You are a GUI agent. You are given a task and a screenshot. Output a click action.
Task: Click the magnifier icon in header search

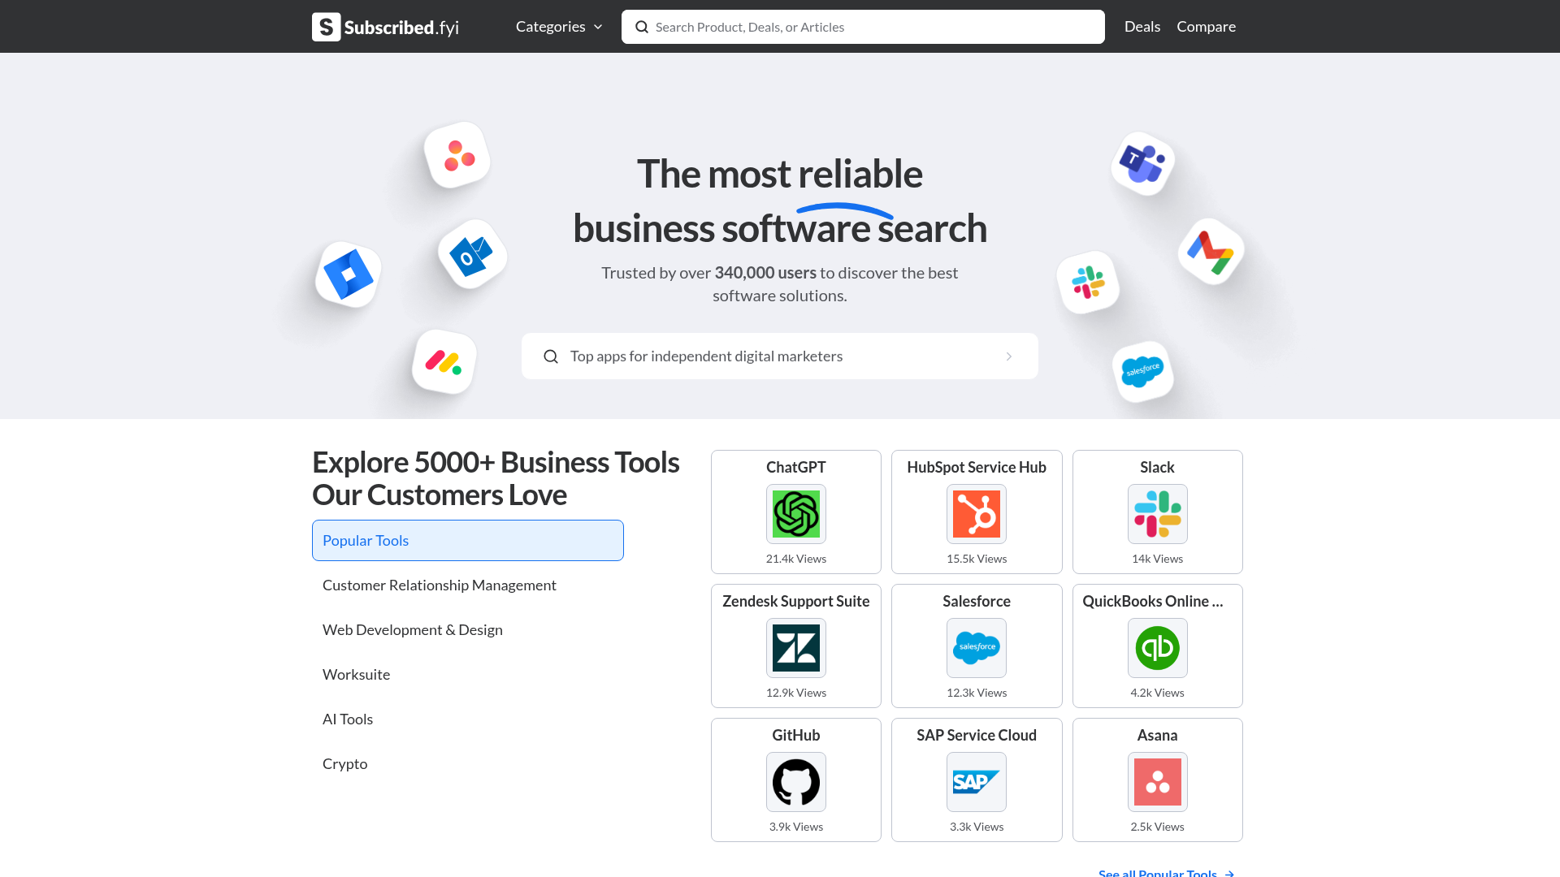(x=642, y=27)
